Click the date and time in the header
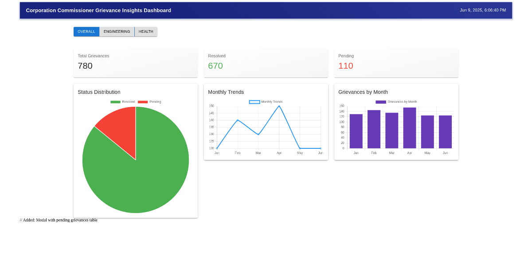Viewport: 532px width, 279px height. point(482,10)
